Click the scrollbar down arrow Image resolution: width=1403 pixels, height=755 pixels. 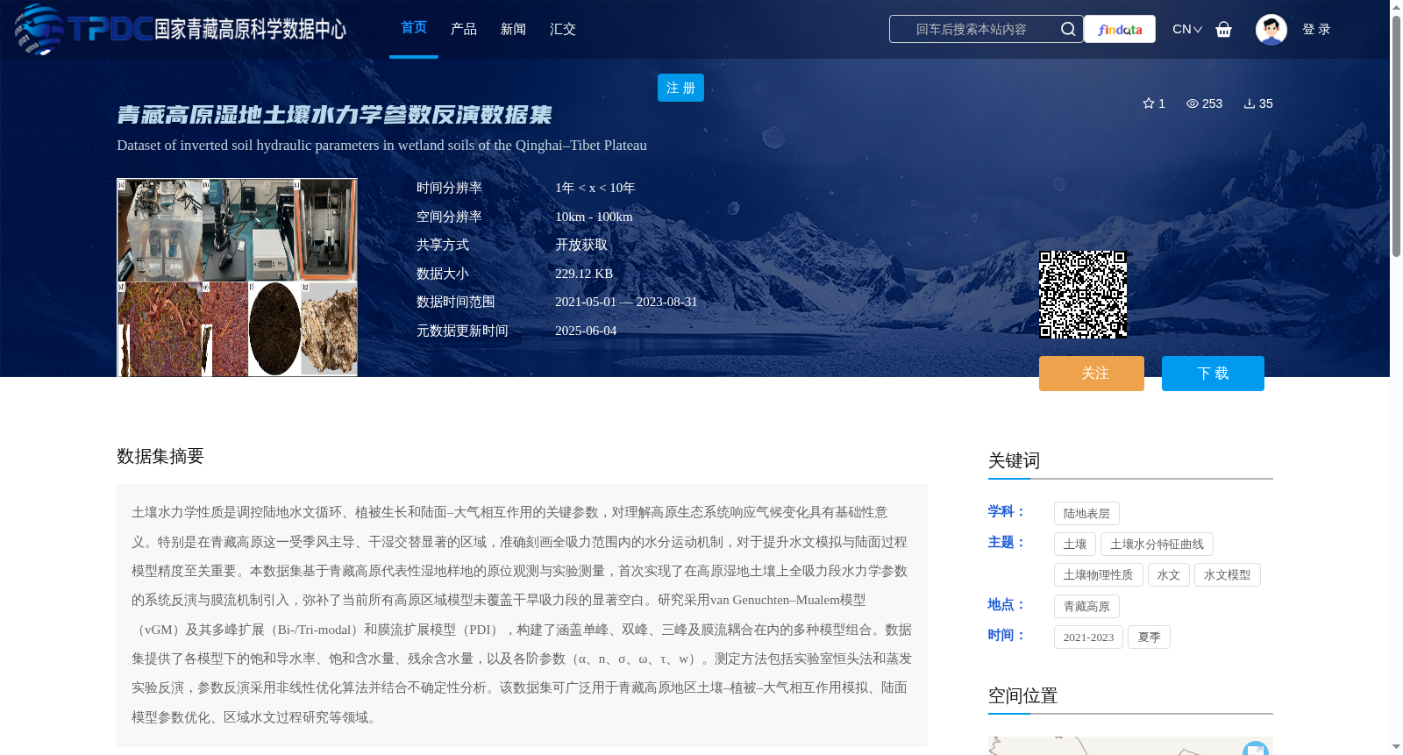1396,747
